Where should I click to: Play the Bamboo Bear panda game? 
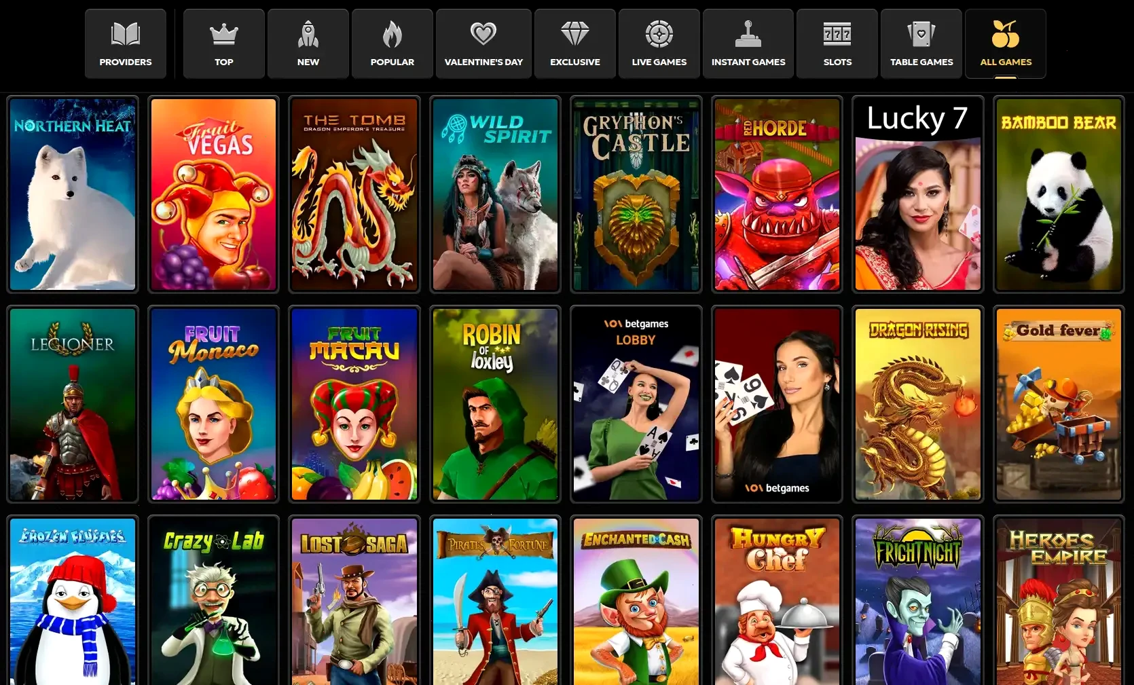1059,194
